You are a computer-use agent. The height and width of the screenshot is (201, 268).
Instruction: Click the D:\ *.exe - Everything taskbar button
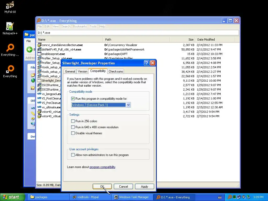pyautogui.click(x=175, y=197)
